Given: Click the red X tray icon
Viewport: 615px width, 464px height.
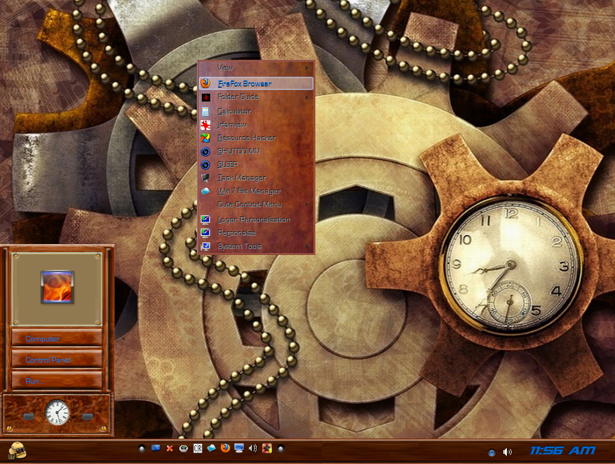Looking at the screenshot, I should [169, 448].
